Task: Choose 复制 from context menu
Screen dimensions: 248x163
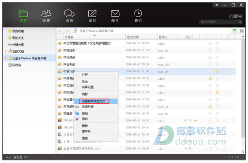Action: pos(96,114)
